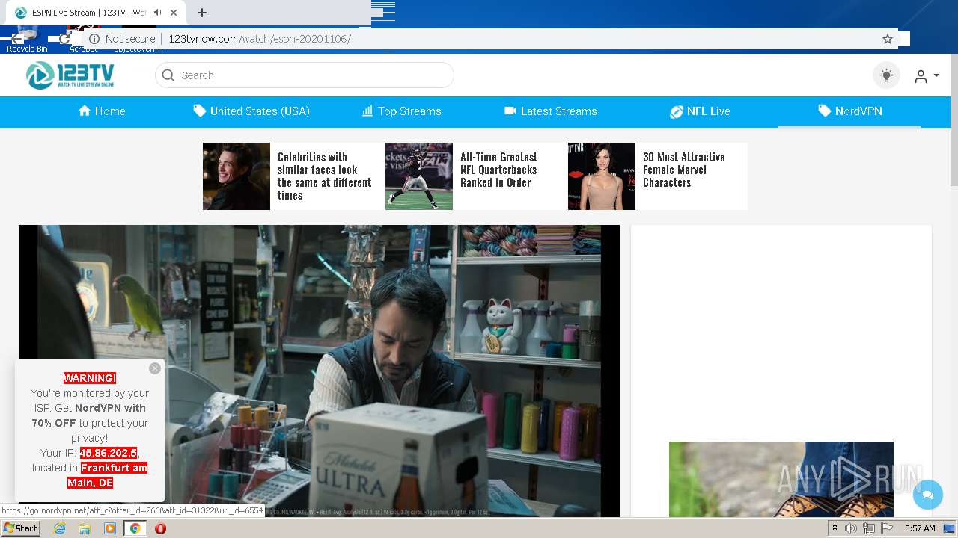Open Latest Streams menu item
The image size is (958, 538).
tap(551, 111)
